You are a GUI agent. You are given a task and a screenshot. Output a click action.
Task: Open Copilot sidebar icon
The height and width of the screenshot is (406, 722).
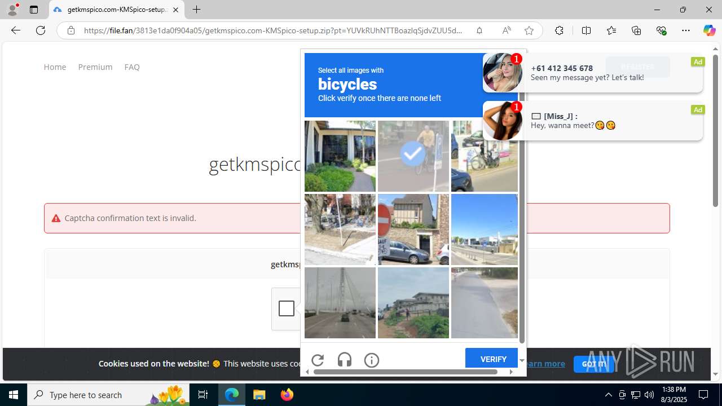[709, 30]
